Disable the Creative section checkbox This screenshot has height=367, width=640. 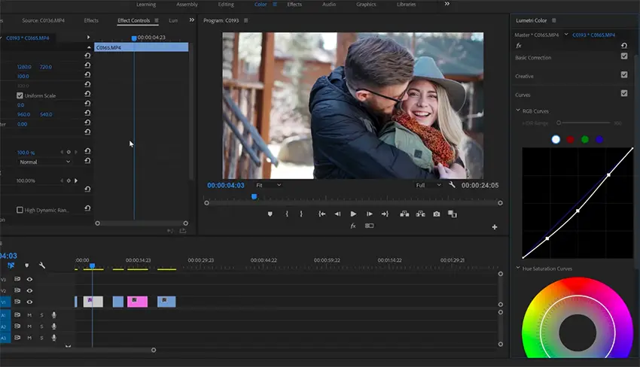624,74
